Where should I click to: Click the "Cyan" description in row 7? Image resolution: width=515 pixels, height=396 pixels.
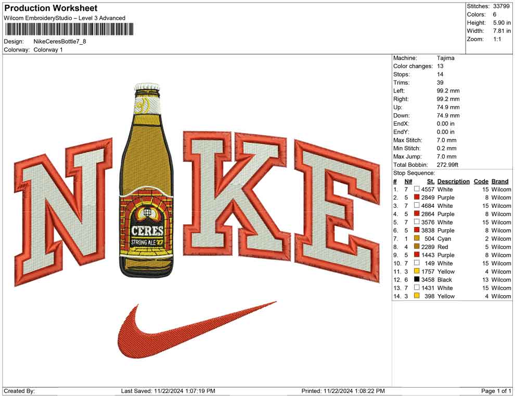[444, 239]
